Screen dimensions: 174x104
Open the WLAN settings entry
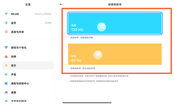pos(28,14)
